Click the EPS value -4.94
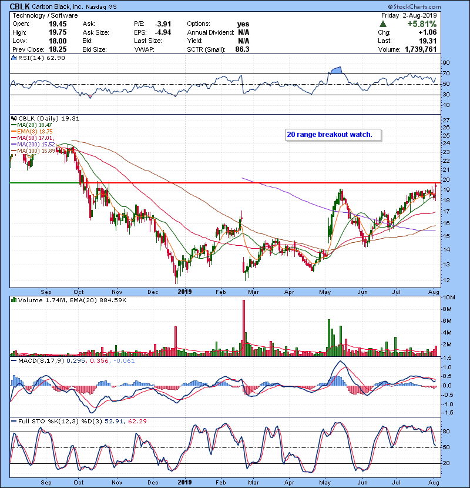This screenshot has width=470, height=488. [163, 32]
